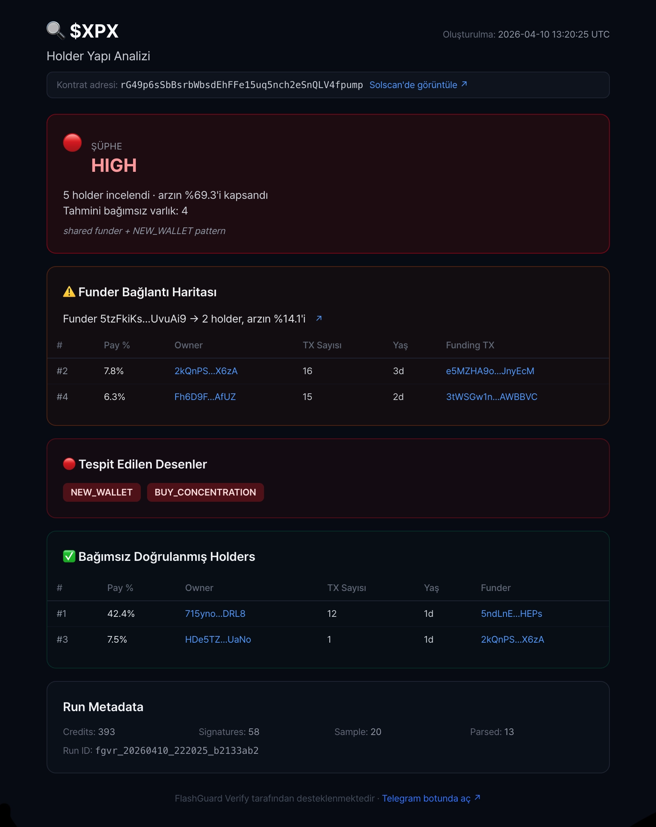Click the arrow icon after Telegram botunda aç

pyautogui.click(x=478, y=798)
